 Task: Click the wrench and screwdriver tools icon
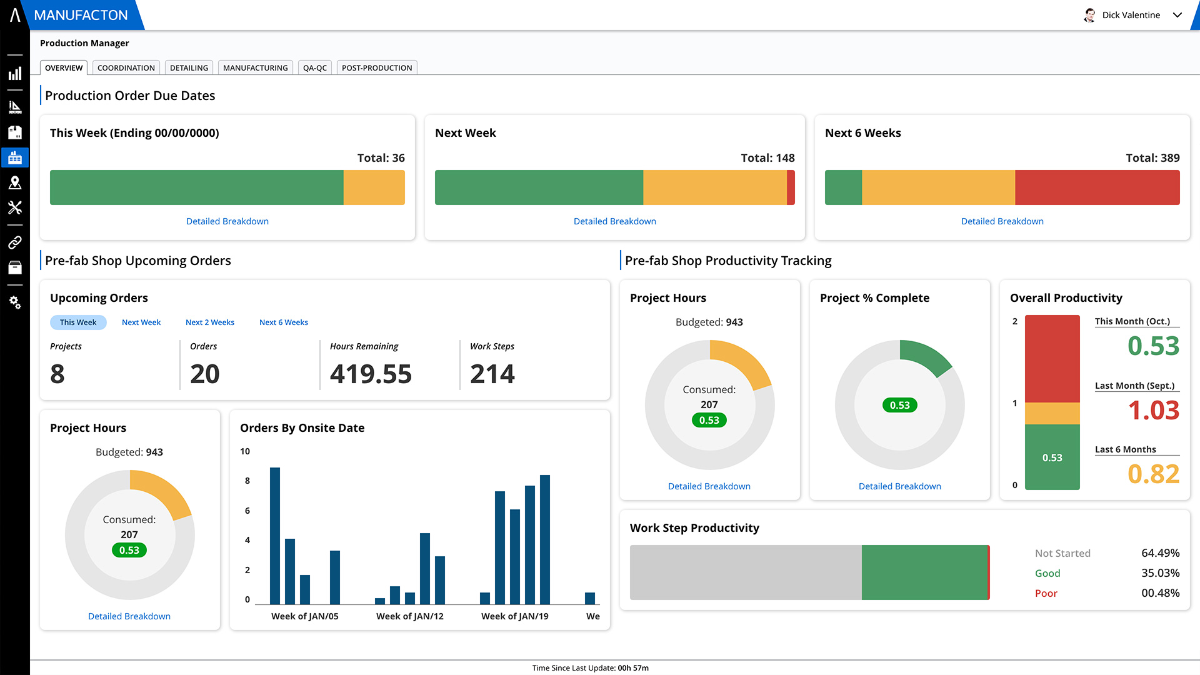point(15,207)
